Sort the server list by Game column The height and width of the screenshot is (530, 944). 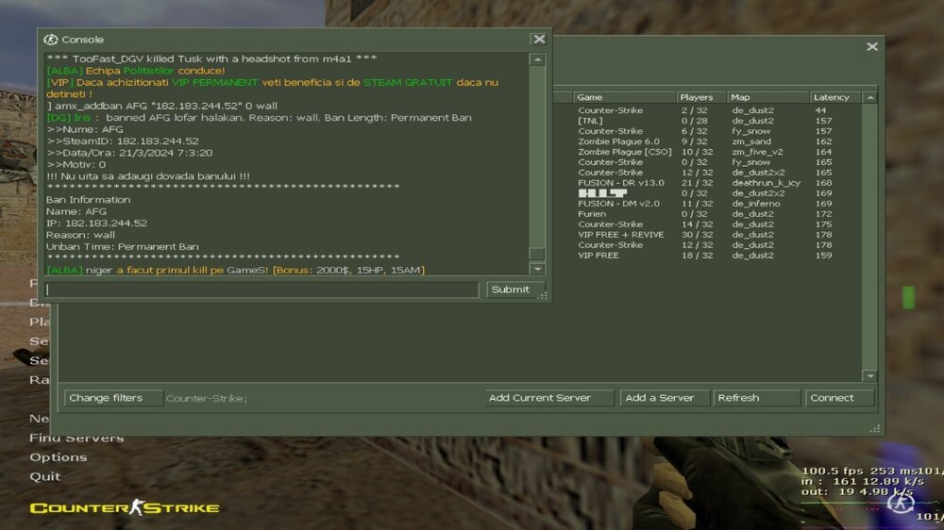click(623, 97)
